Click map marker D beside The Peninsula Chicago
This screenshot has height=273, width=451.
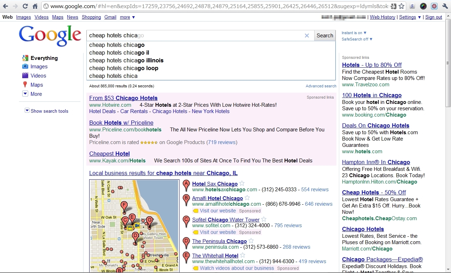(x=186, y=243)
